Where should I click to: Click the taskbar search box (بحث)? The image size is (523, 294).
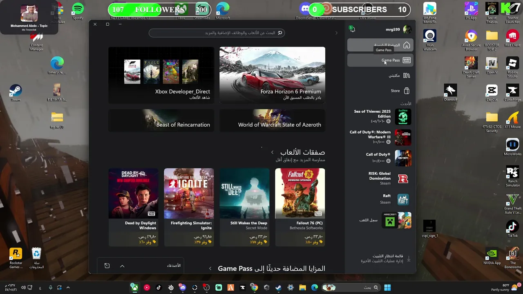point(351,287)
